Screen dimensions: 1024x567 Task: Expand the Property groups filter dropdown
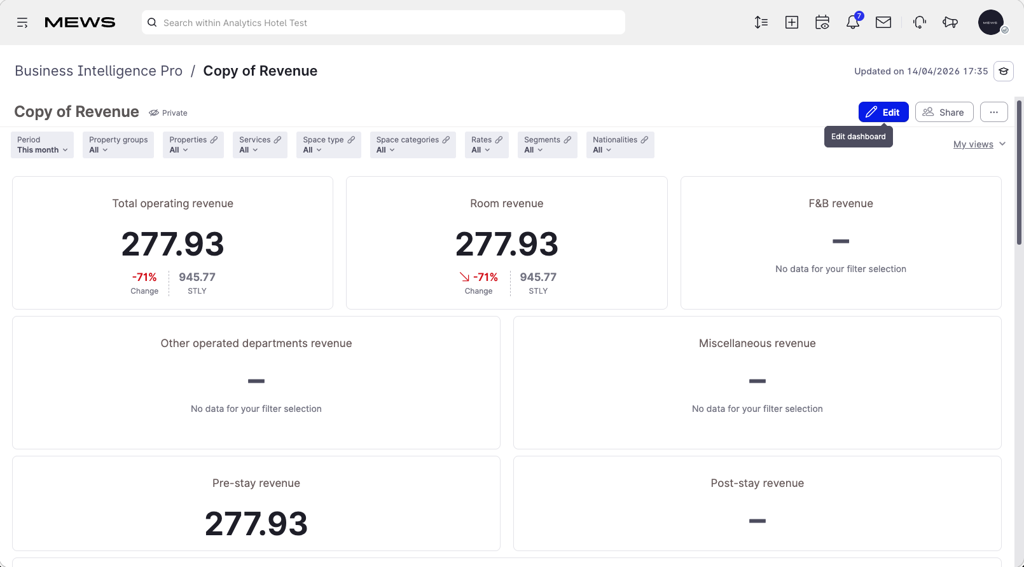pyautogui.click(x=118, y=145)
